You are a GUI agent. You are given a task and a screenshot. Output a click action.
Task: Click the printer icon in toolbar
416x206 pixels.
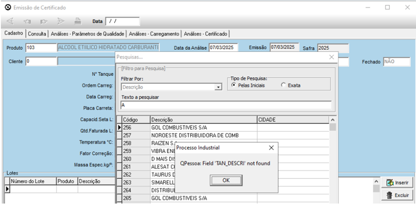coord(78,21)
